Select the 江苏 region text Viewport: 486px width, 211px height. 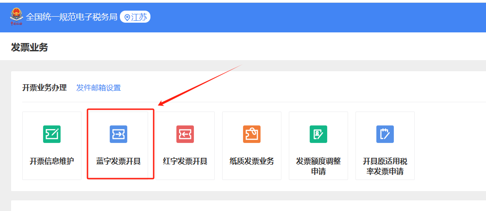[139, 17]
